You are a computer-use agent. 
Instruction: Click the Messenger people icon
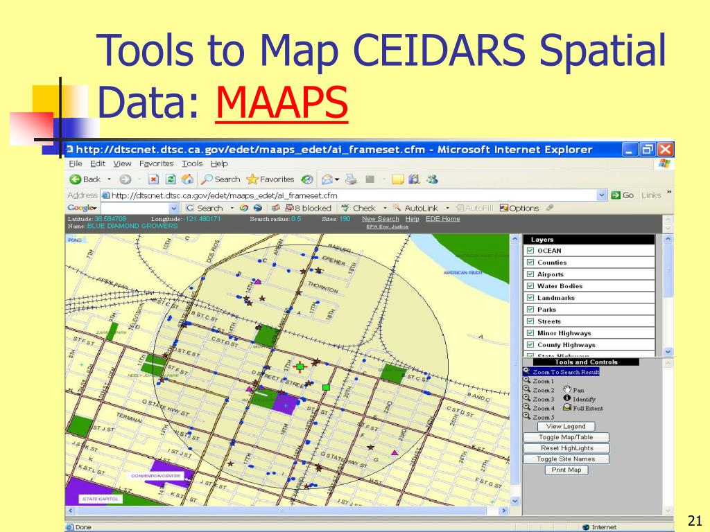(432, 179)
